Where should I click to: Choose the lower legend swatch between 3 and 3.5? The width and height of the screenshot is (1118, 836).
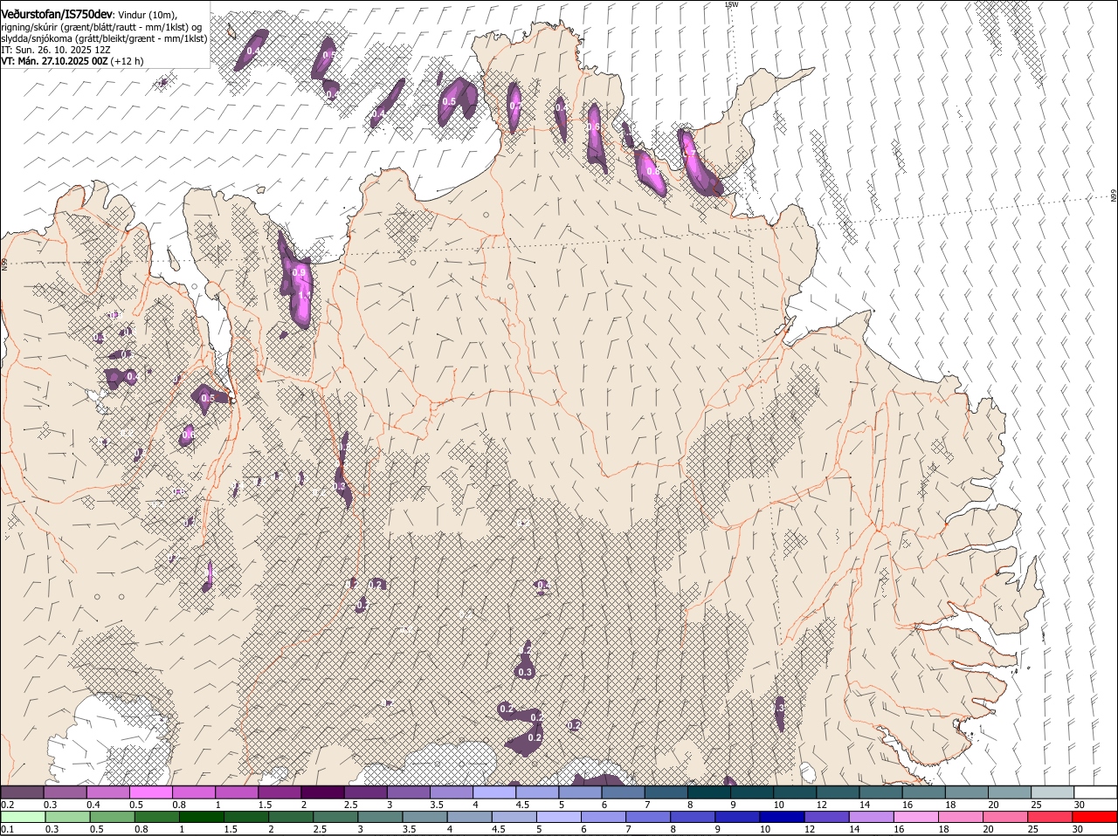tap(382, 817)
